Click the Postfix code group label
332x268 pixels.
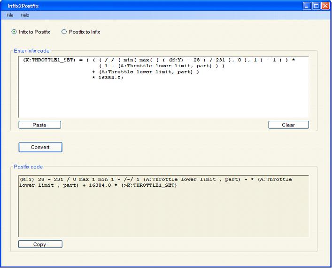(28, 167)
